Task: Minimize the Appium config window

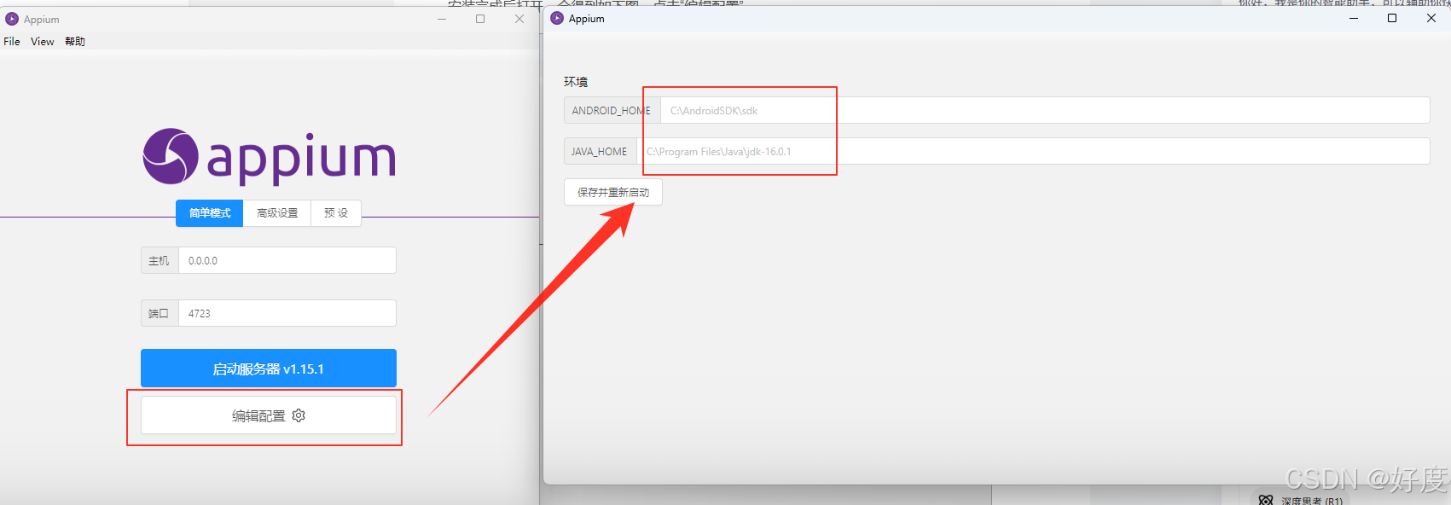Action: coord(1354,18)
